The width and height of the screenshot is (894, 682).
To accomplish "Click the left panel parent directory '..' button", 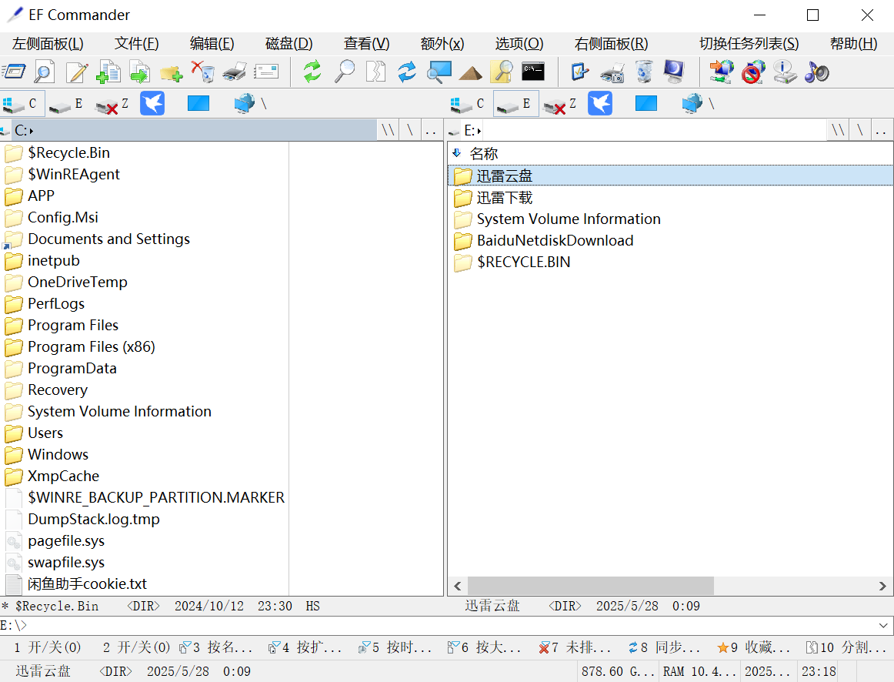I will (432, 131).
